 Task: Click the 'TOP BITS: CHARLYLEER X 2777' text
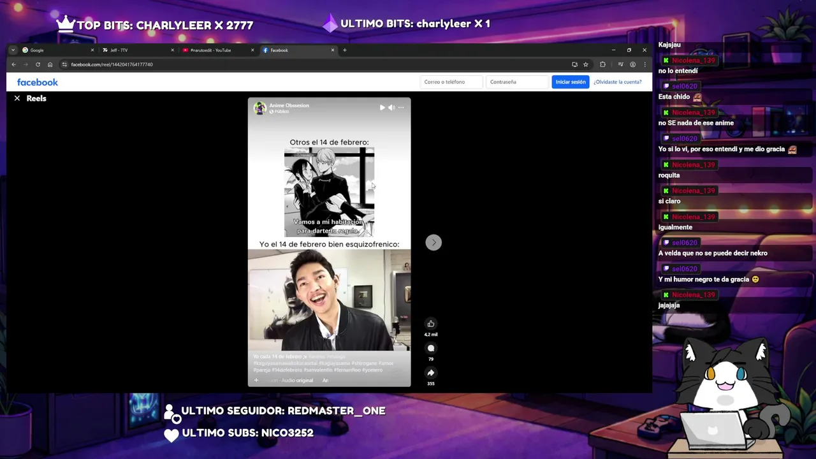pyautogui.click(x=165, y=25)
